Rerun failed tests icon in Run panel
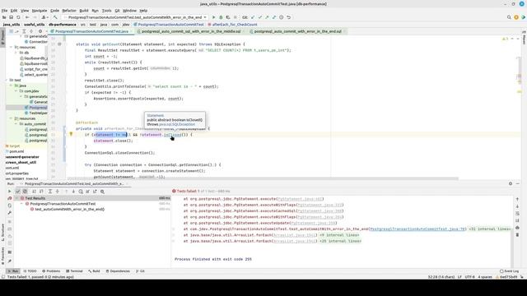Image resolution: width=527 pixels, height=296 pixels. coord(9,198)
